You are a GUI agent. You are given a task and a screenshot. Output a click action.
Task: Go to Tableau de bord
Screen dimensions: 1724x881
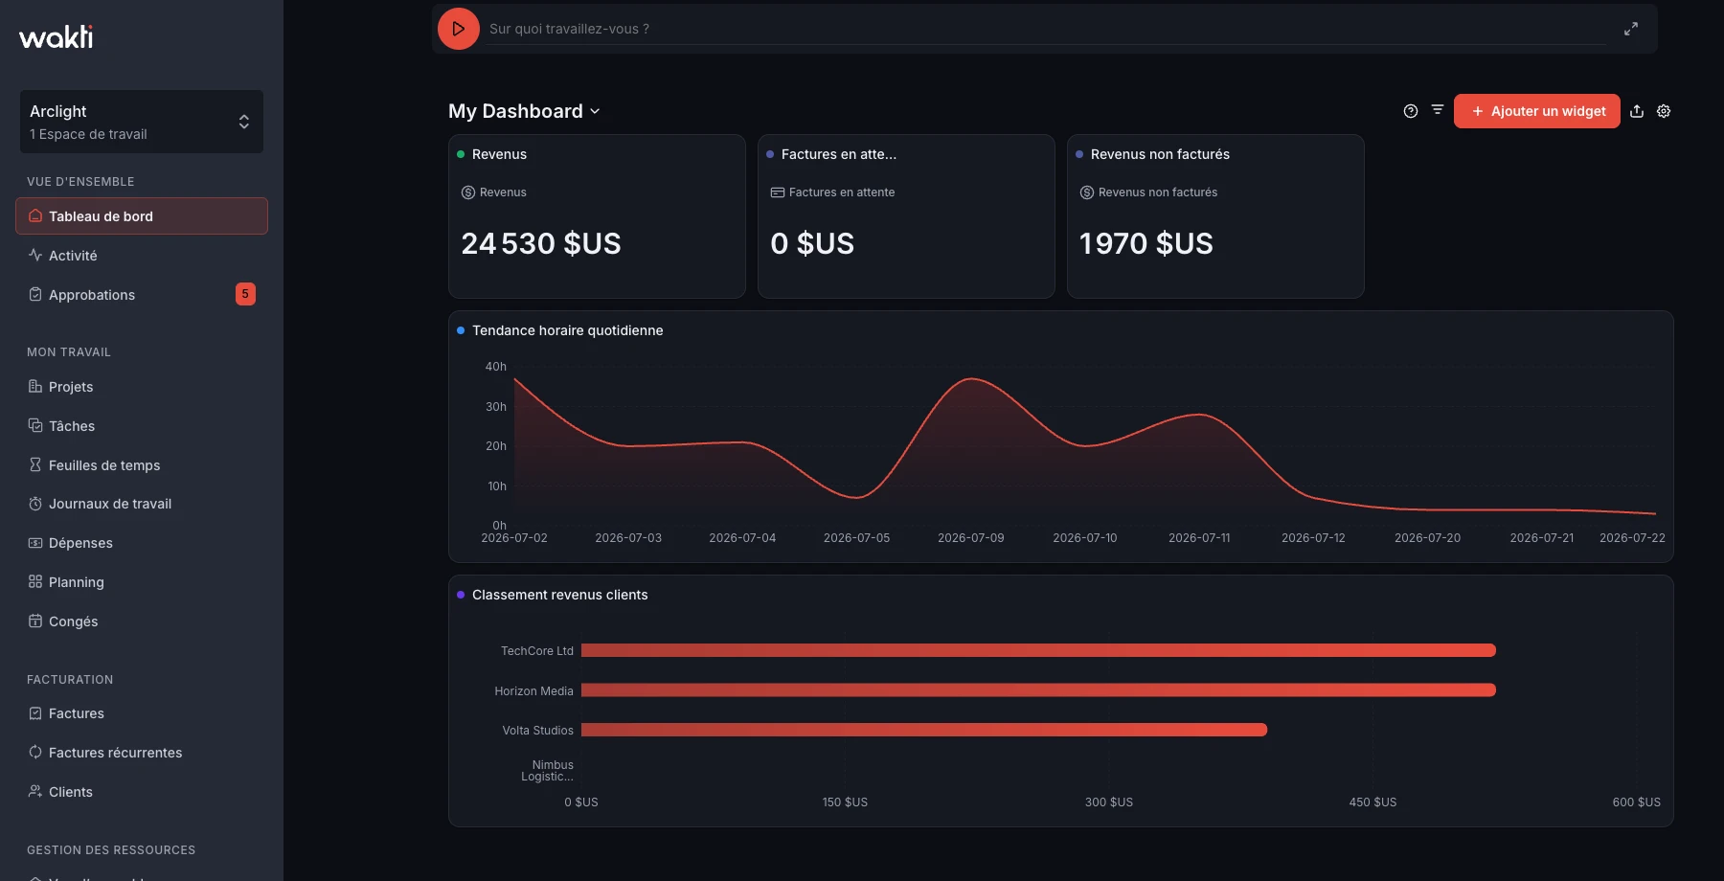[x=142, y=216]
